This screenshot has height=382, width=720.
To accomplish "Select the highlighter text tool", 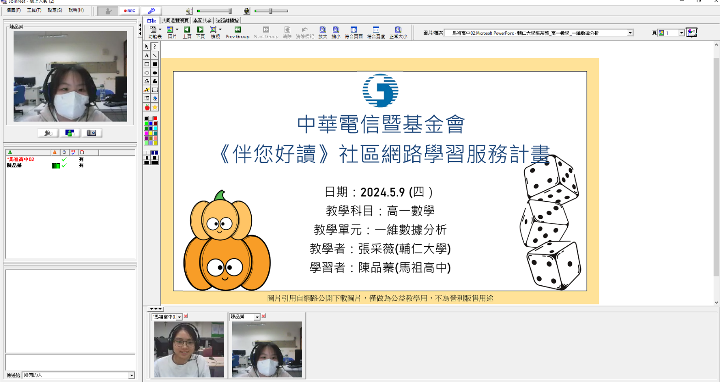I will pyautogui.click(x=147, y=90).
